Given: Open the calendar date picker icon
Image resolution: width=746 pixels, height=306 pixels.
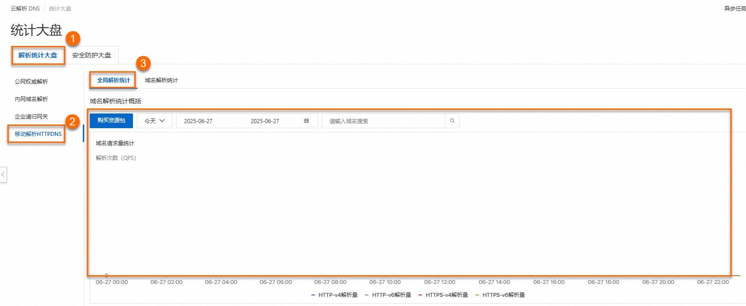Looking at the screenshot, I should (x=306, y=121).
